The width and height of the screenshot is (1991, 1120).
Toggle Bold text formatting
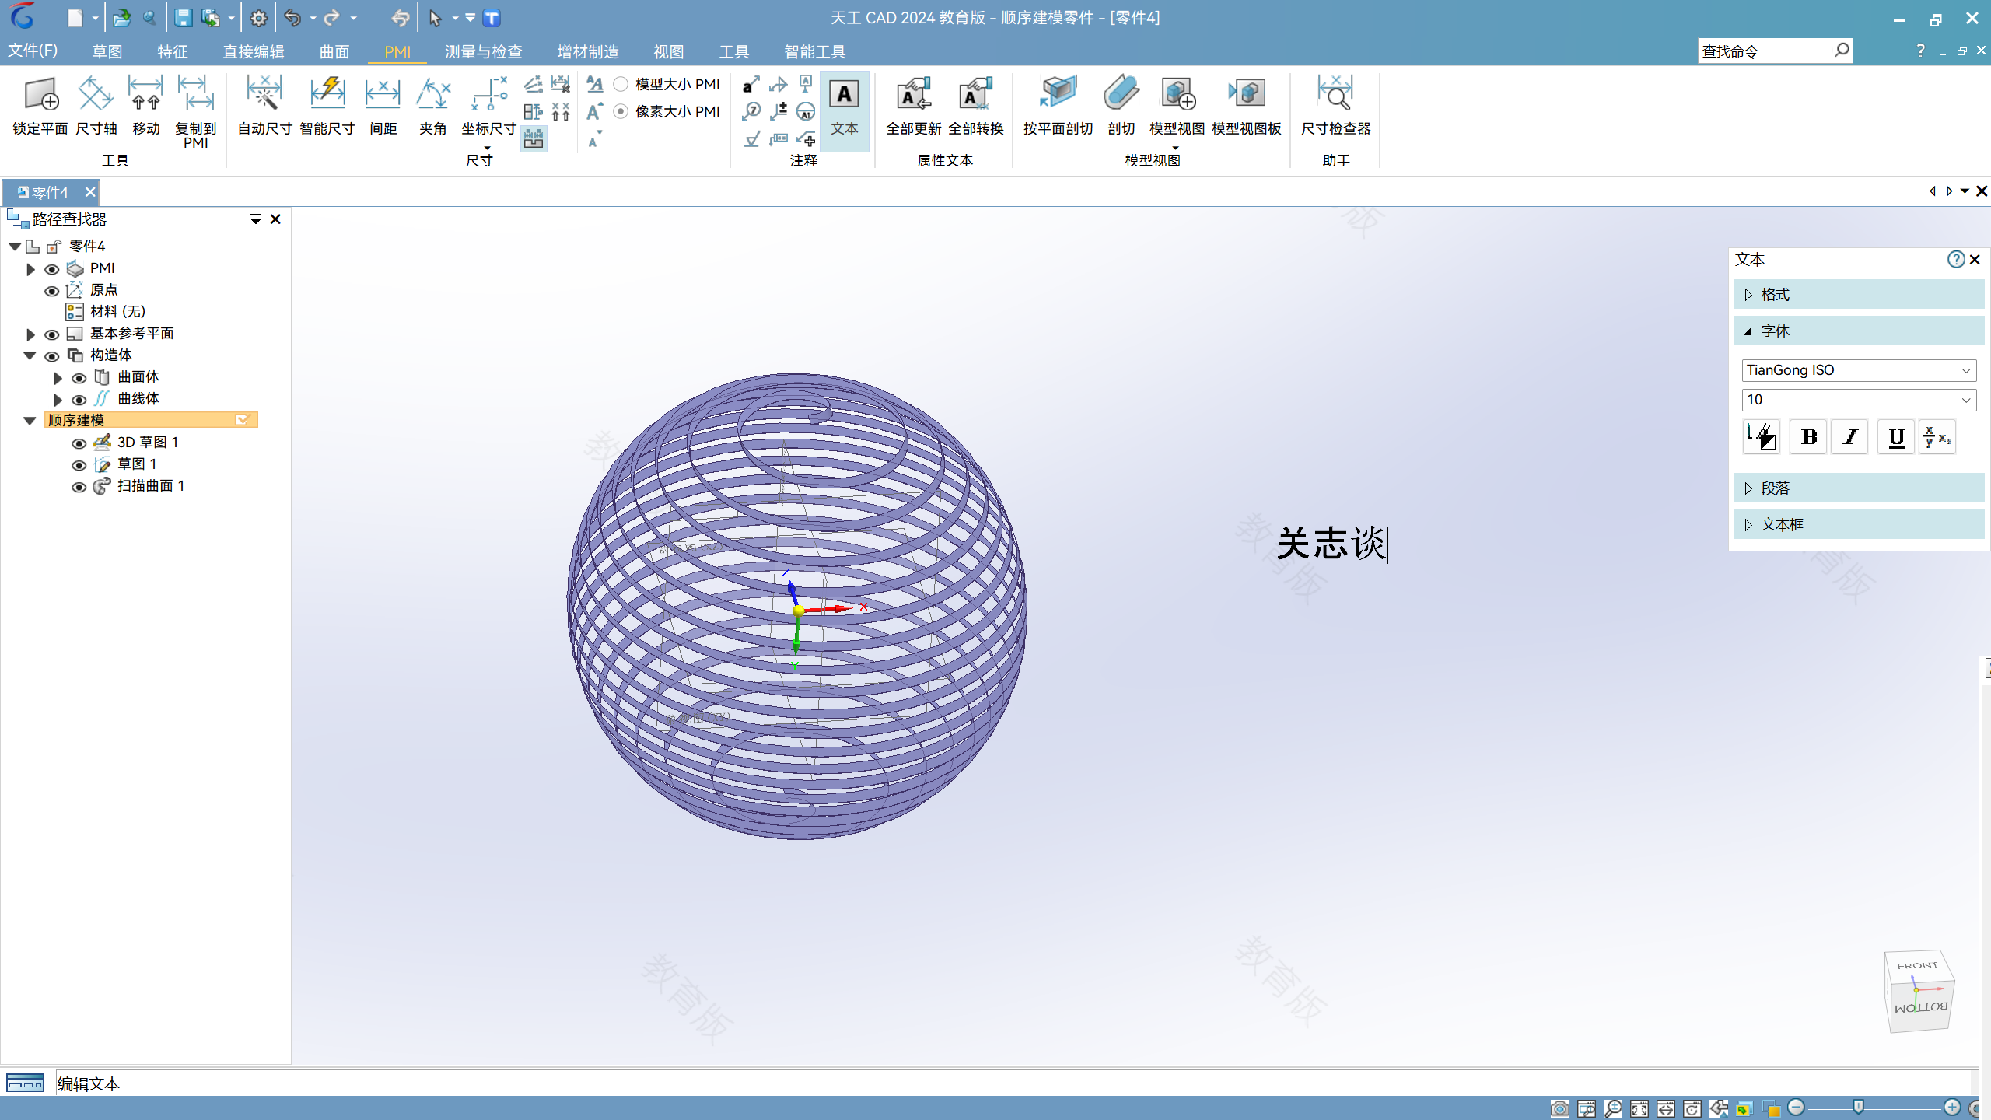1809,437
